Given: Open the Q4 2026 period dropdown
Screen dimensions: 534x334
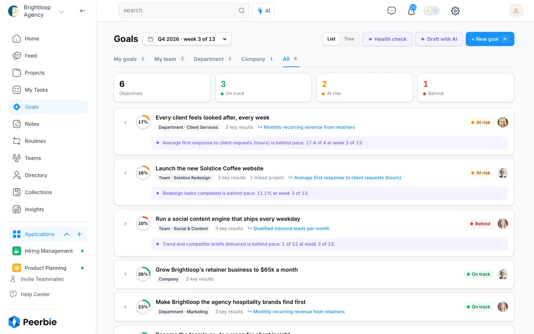Looking at the screenshot, I should pyautogui.click(x=187, y=39).
